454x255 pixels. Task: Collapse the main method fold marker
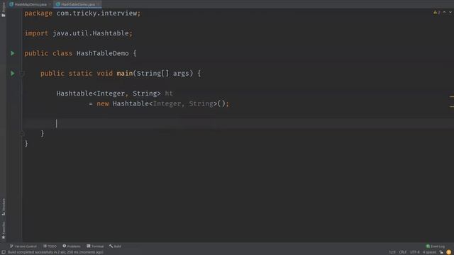22,74
